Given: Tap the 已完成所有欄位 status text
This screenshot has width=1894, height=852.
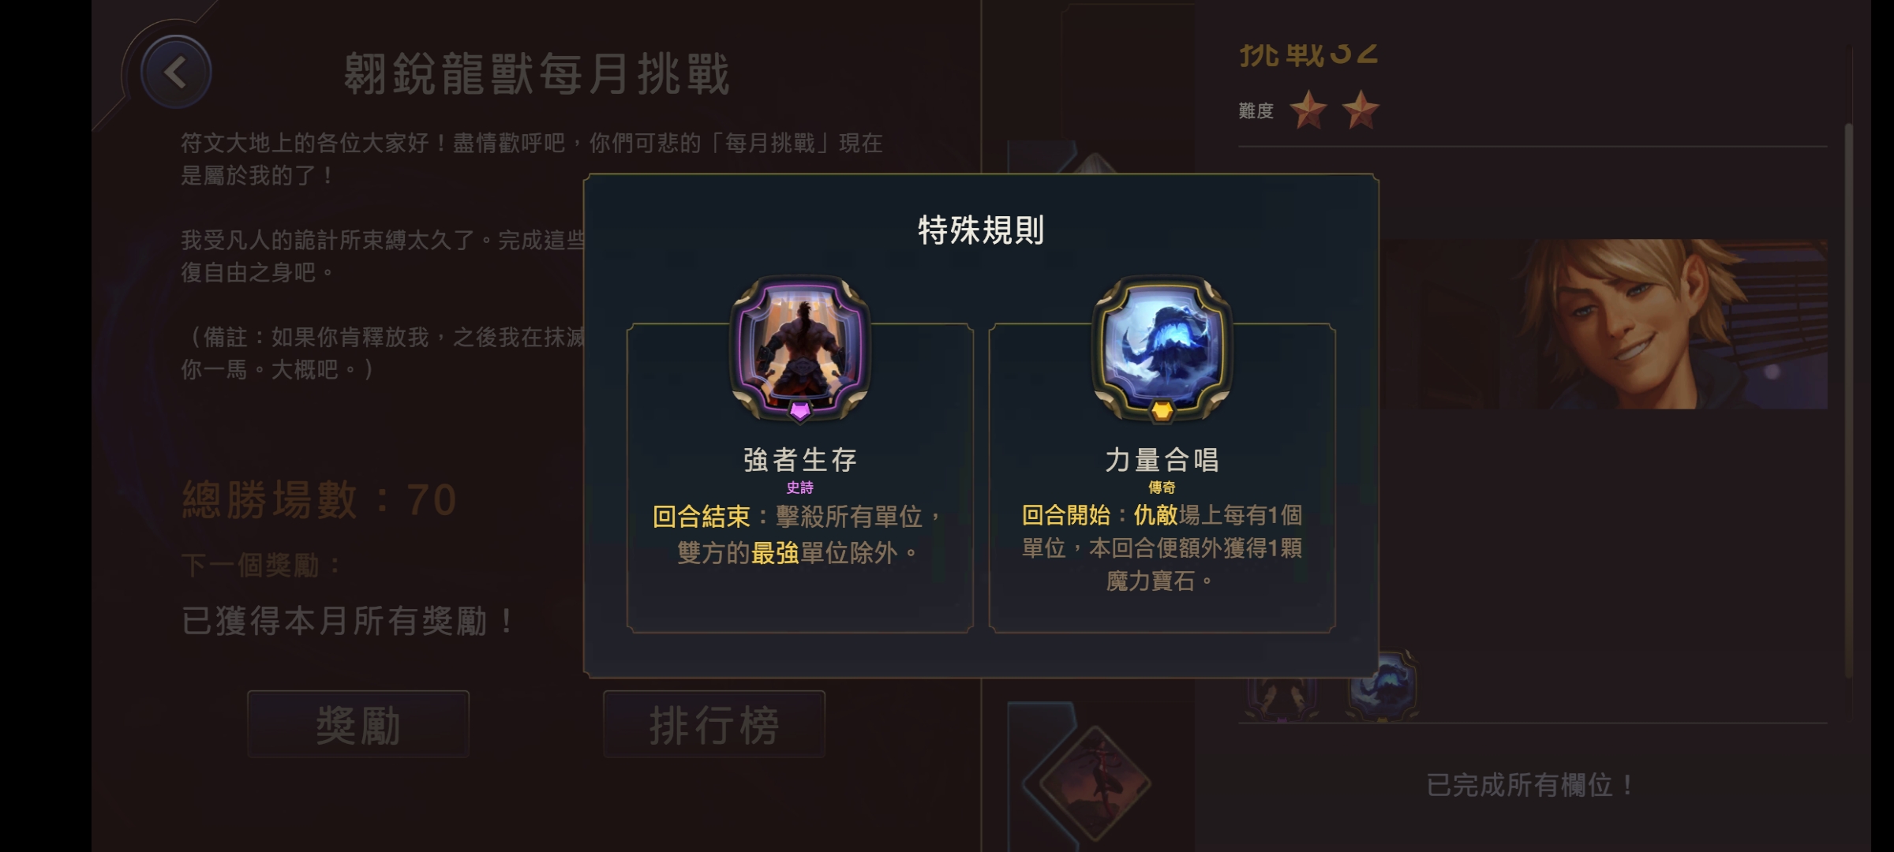Looking at the screenshot, I should pyautogui.click(x=1530, y=785).
